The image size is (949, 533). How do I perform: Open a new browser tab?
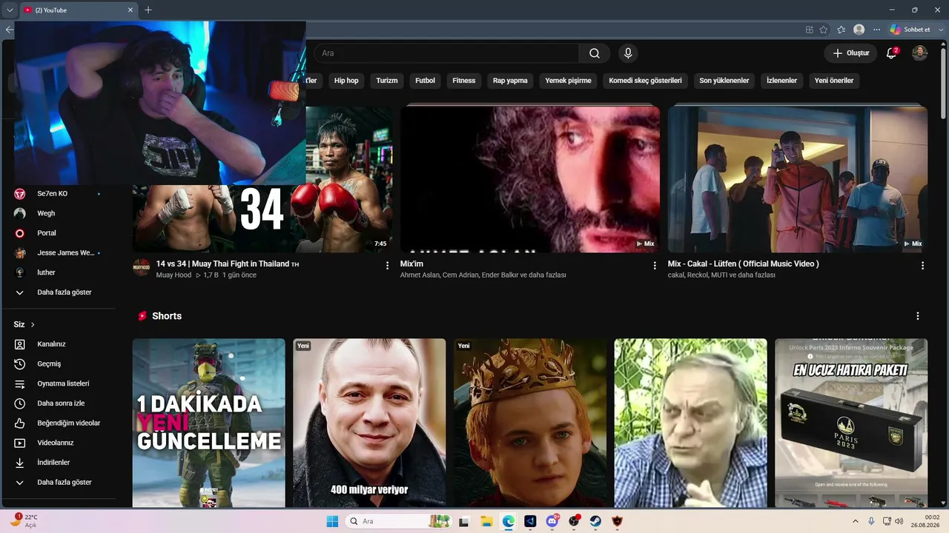click(148, 10)
